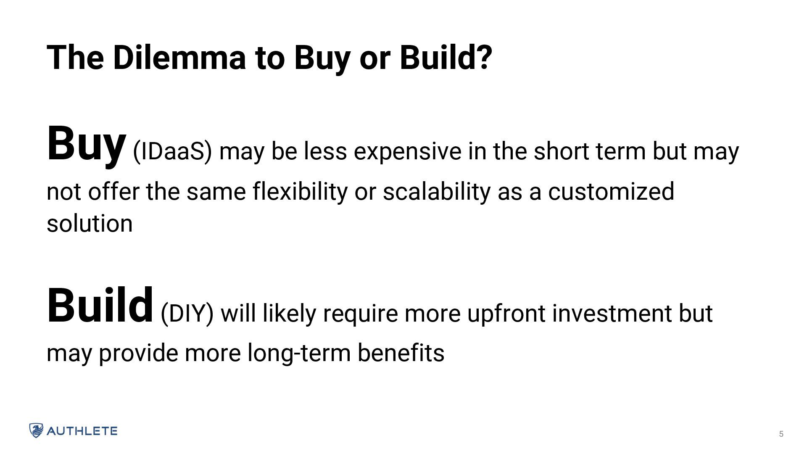Click the word 'solution' in Buy paragraph

tap(90, 223)
